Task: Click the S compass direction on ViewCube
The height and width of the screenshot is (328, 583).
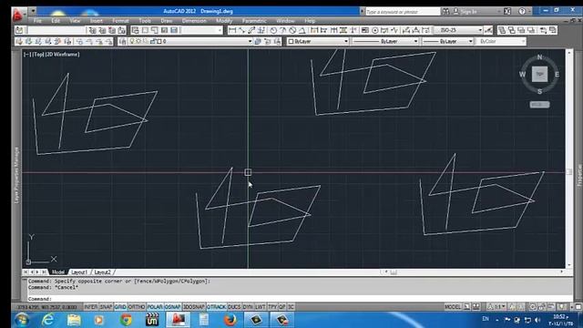Action: click(539, 91)
